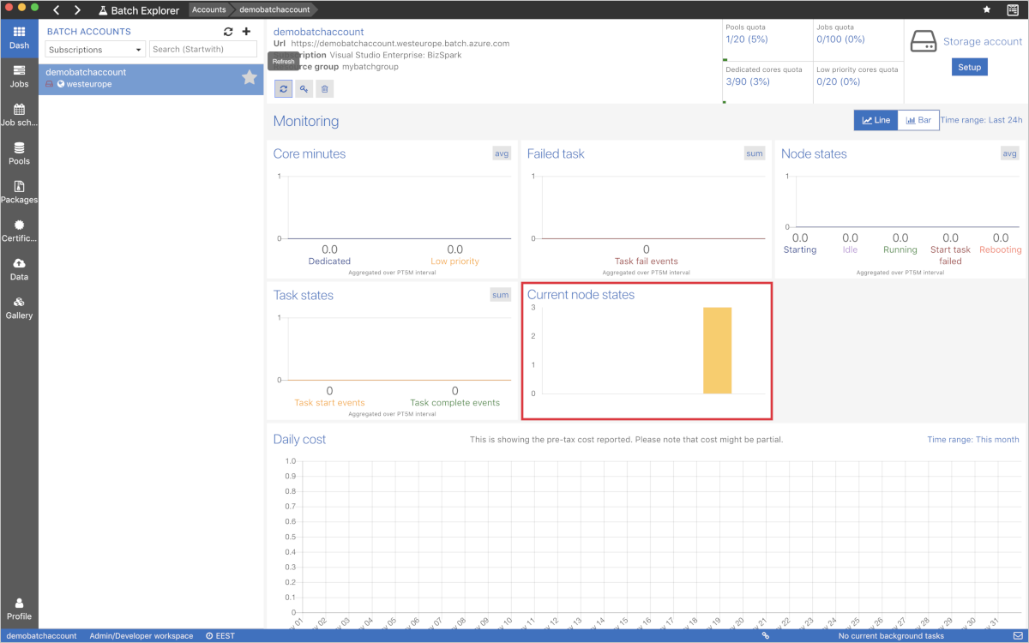Click the Low priority legend label
This screenshot has width=1029, height=643.
[x=455, y=261]
